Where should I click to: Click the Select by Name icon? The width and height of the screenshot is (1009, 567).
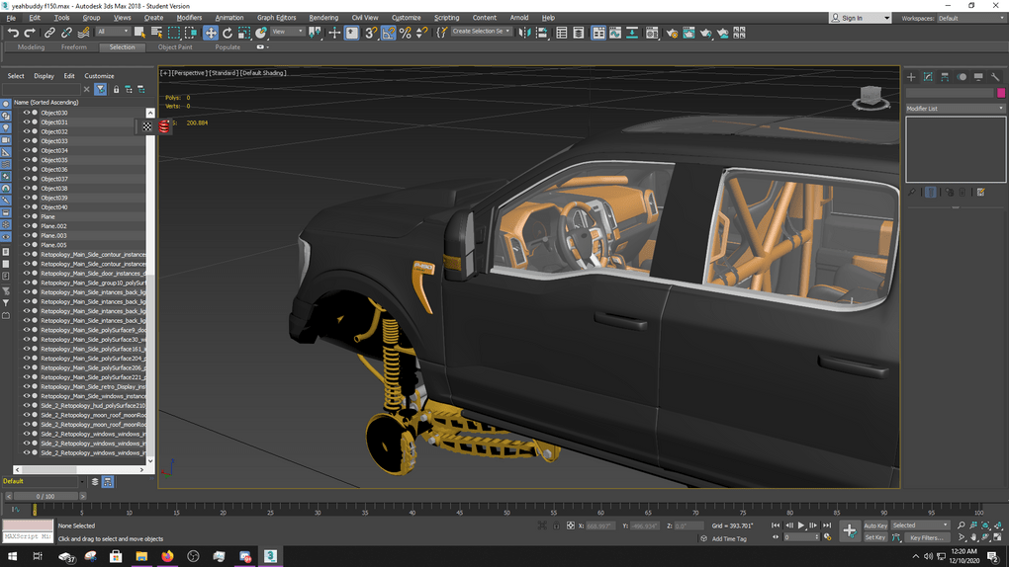pyautogui.click(x=156, y=33)
